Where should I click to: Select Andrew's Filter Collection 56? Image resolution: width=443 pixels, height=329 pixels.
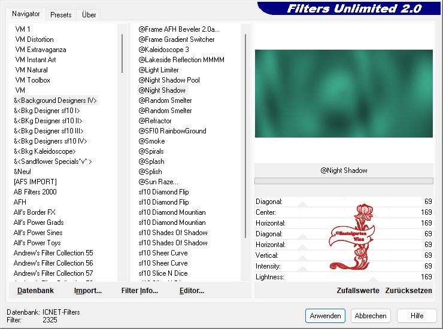click(53, 263)
